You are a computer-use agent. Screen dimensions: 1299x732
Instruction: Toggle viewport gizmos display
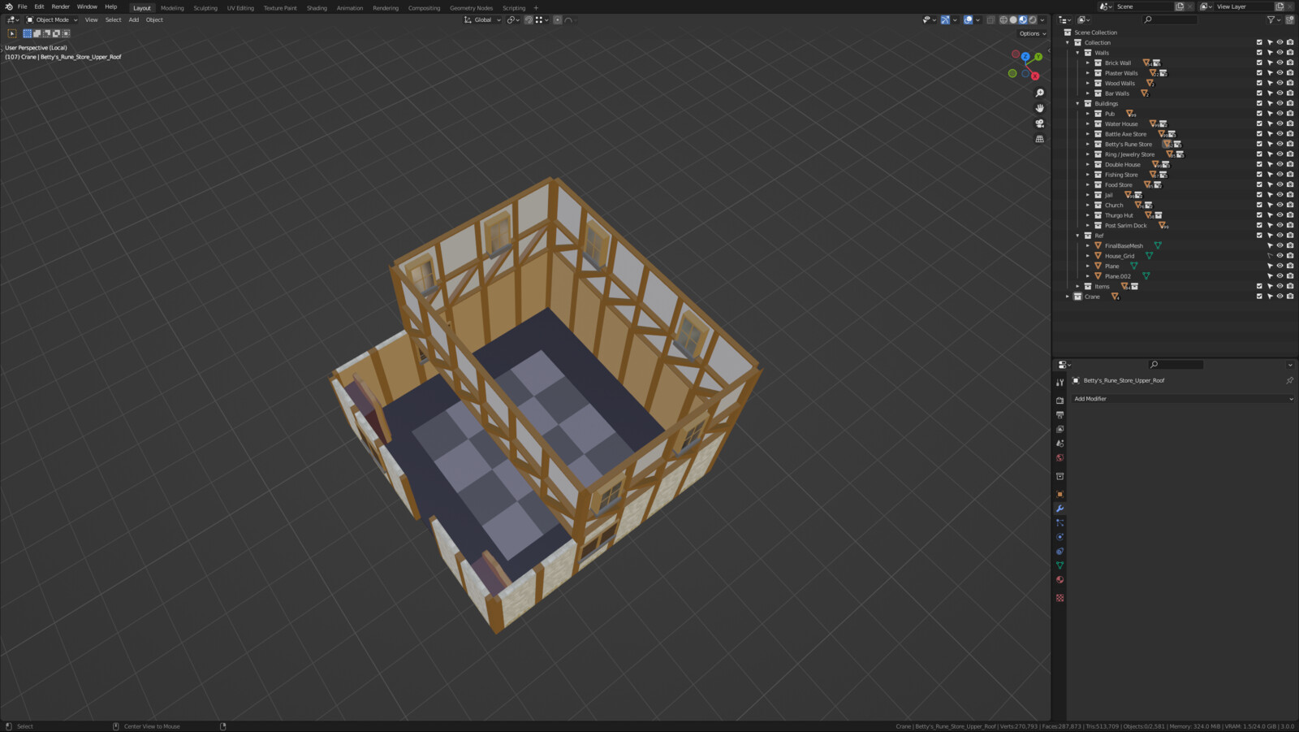click(945, 19)
